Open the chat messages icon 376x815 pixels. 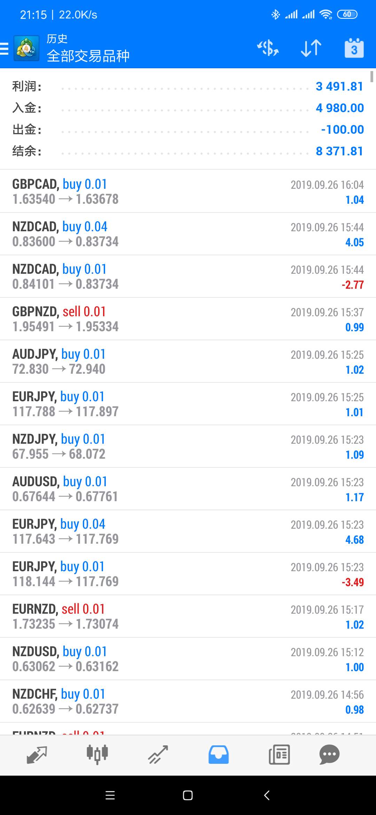pyautogui.click(x=329, y=755)
